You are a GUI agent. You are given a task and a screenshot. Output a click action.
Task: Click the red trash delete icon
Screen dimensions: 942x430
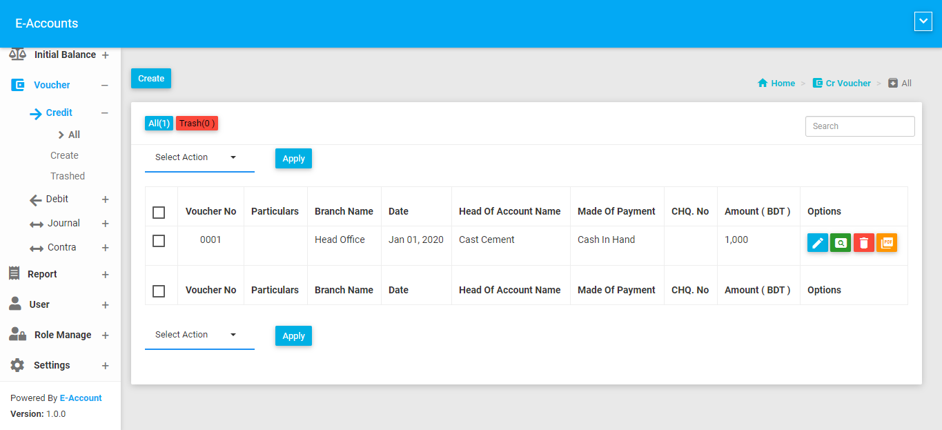(x=863, y=243)
